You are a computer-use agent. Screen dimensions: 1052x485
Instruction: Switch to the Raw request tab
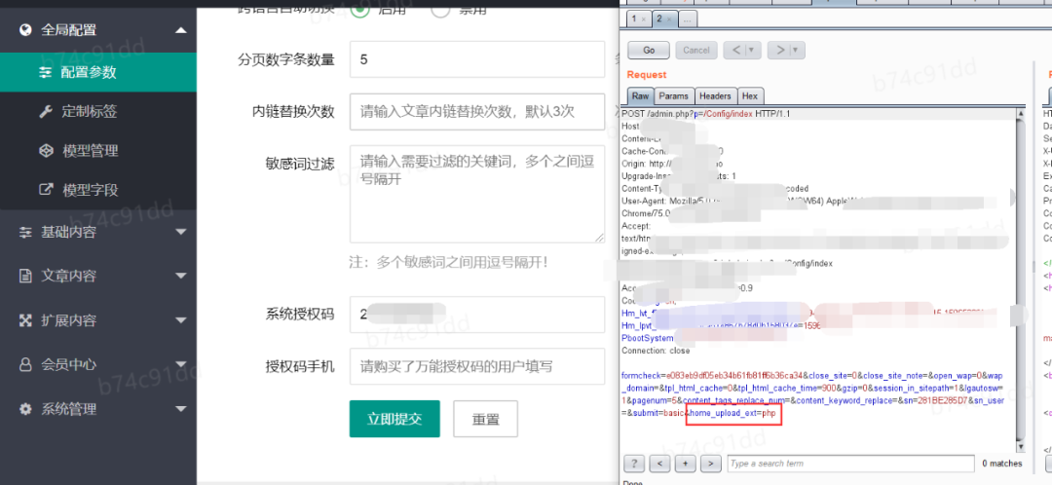click(640, 96)
